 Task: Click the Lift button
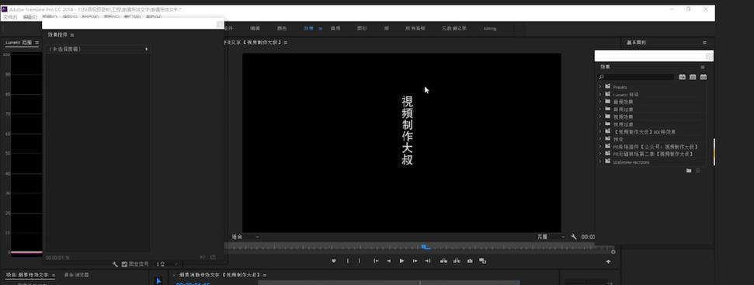tap(443, 261)
